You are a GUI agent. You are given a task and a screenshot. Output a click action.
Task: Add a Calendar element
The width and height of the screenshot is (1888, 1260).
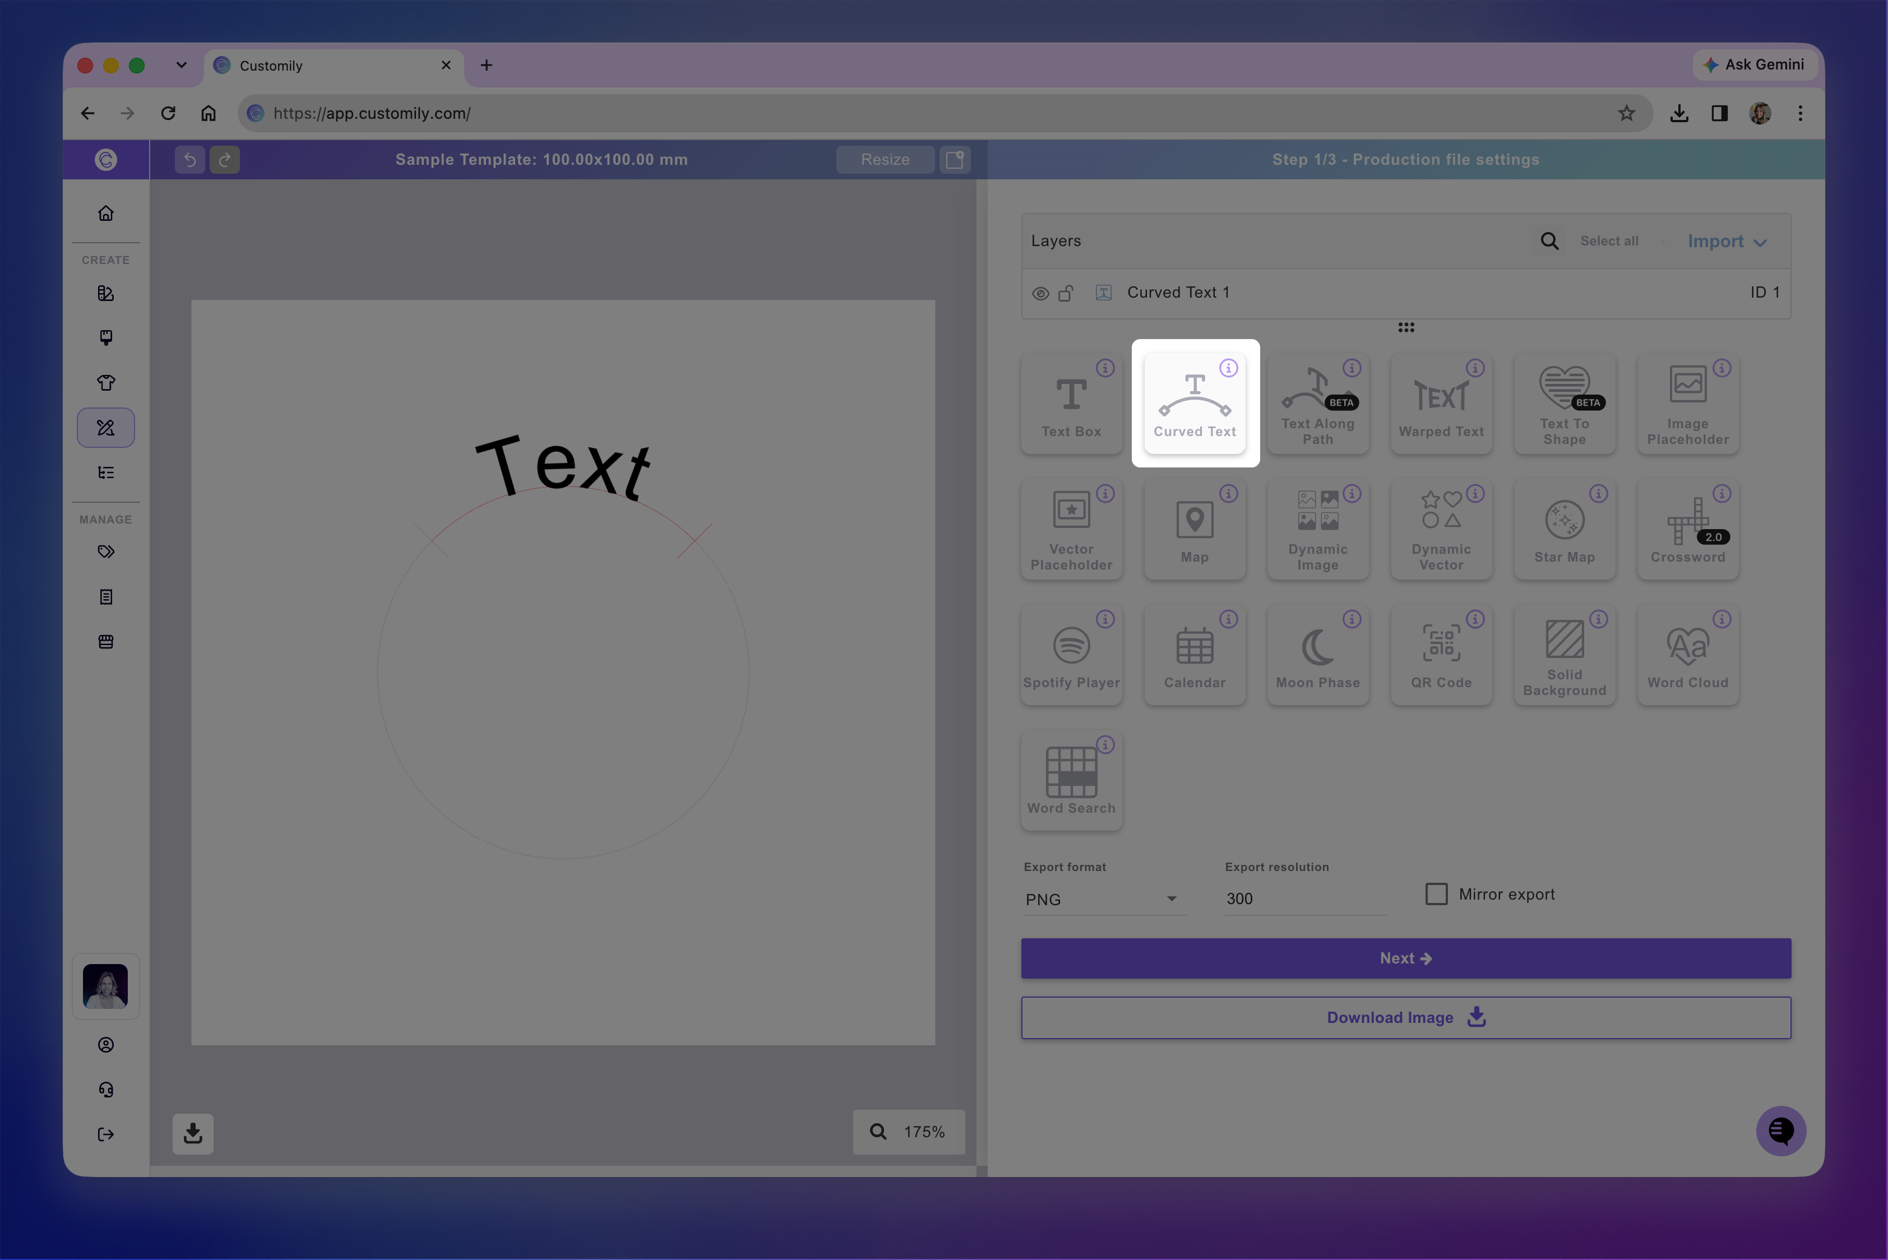pyautogui.click(x=1195, y=655)
